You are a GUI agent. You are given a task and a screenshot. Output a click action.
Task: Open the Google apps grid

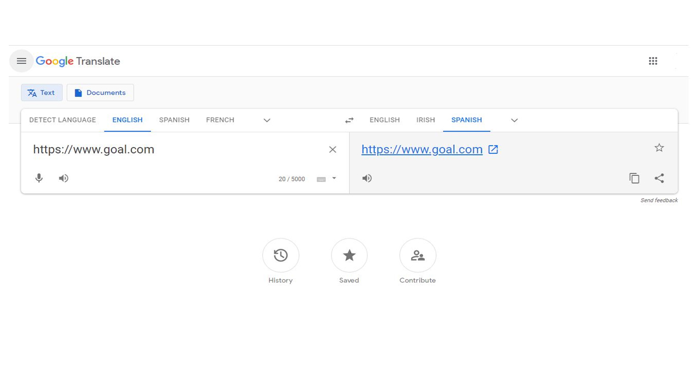(653, 61)
